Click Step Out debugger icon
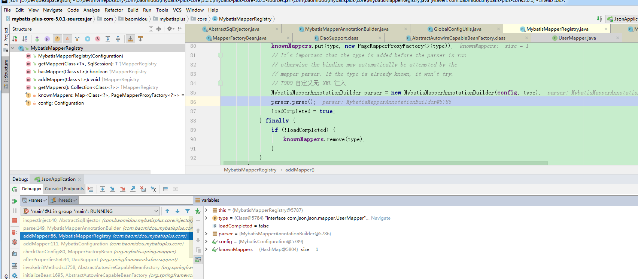Screen dimensions: 638x279 (x=133, y=189)
